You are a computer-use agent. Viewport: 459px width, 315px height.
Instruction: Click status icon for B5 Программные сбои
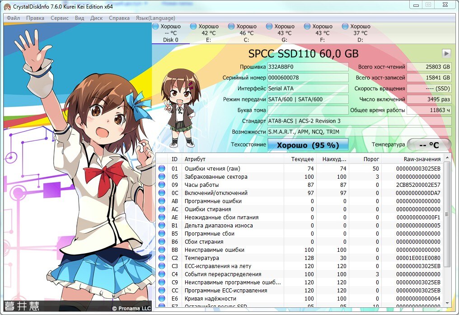coord(162,233)
